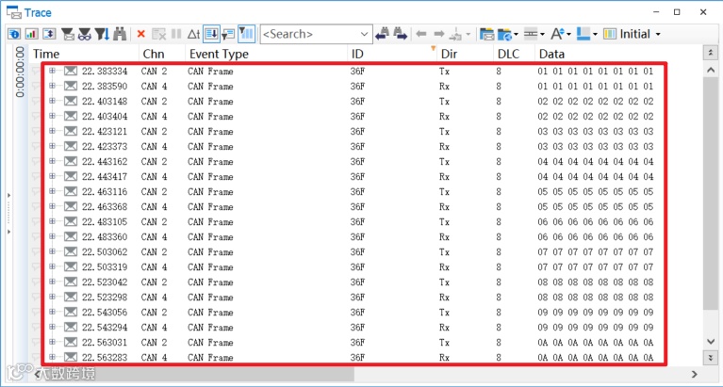Click the vertical scrollbar up arrow
723x387 pixels.
(710, 70)
